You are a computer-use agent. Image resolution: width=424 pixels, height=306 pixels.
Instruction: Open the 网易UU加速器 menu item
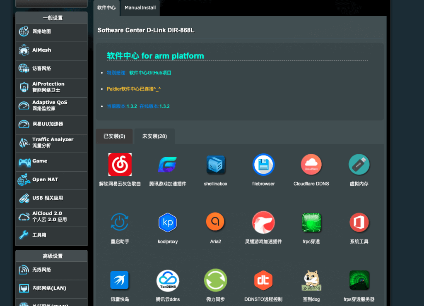(51, 124)
